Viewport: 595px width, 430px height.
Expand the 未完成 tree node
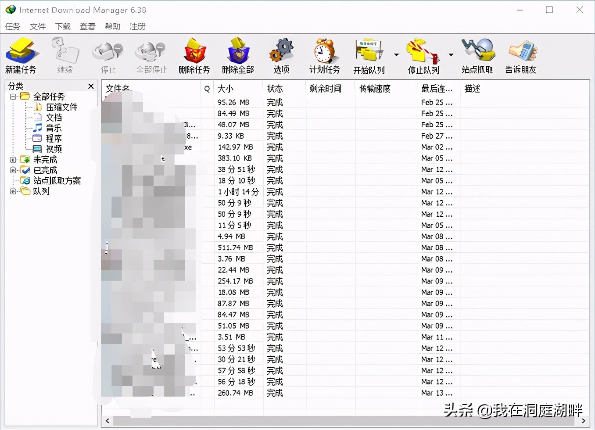[13, 160]
